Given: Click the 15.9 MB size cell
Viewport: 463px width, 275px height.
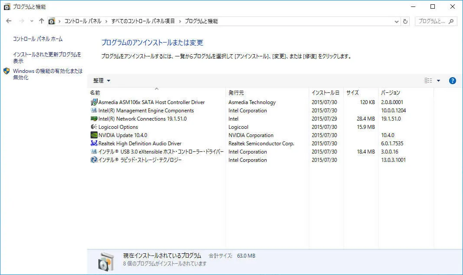Looking at the screenshot, I should [x=365, y=127].
